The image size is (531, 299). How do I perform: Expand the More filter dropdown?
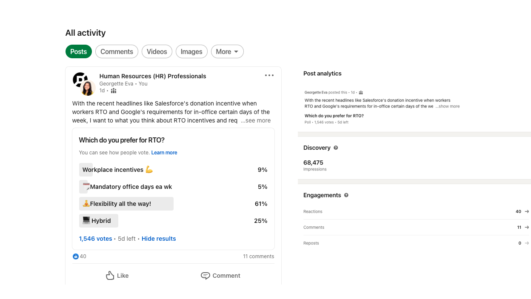coord(227,51)
